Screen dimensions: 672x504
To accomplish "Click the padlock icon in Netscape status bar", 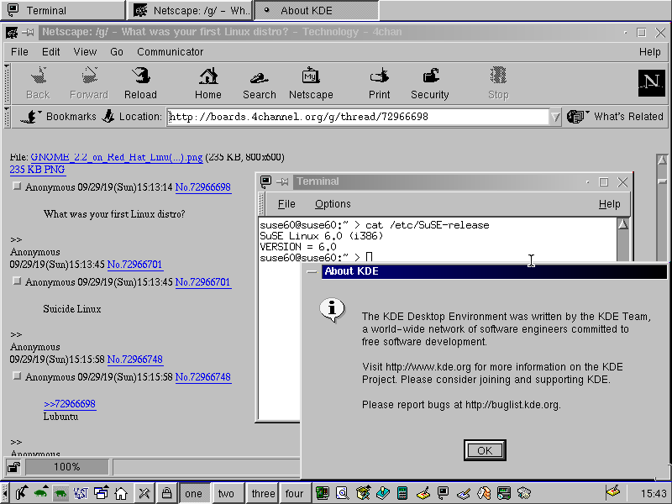I will coord(13,467).
